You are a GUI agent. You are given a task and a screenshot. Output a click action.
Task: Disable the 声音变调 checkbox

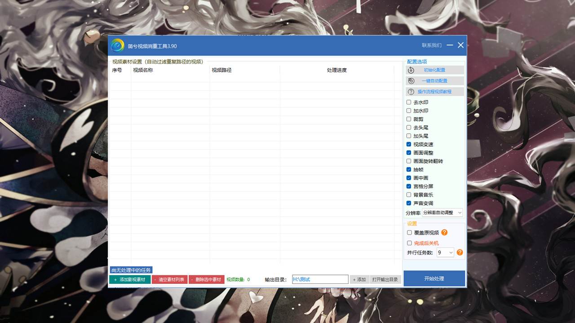(409, 203)
